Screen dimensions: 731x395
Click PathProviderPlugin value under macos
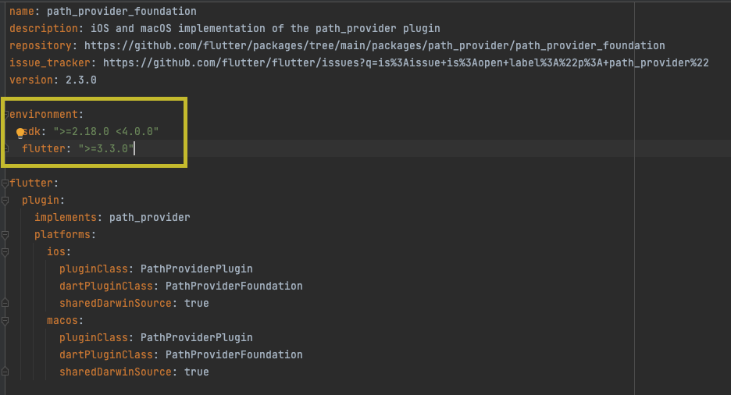coord(196,338)
